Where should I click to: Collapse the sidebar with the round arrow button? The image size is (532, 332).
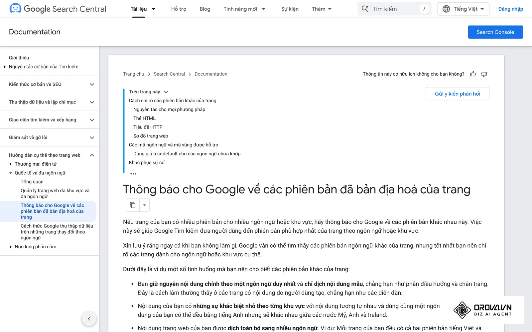[89, 319]
